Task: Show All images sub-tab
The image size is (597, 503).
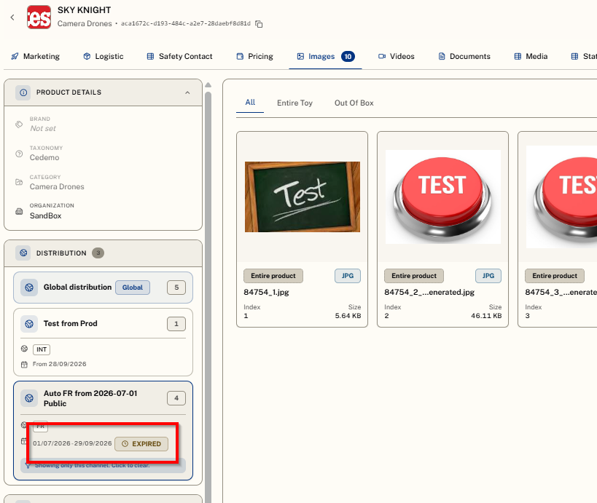Action: (250, 102)
